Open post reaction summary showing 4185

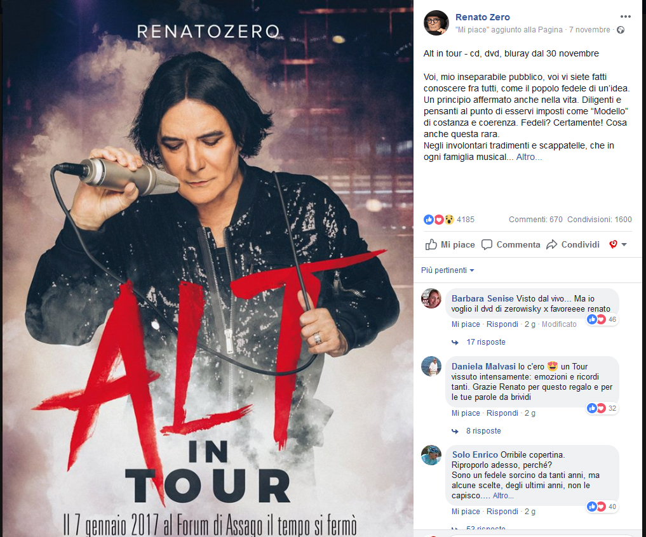click(x=449, y=220)
